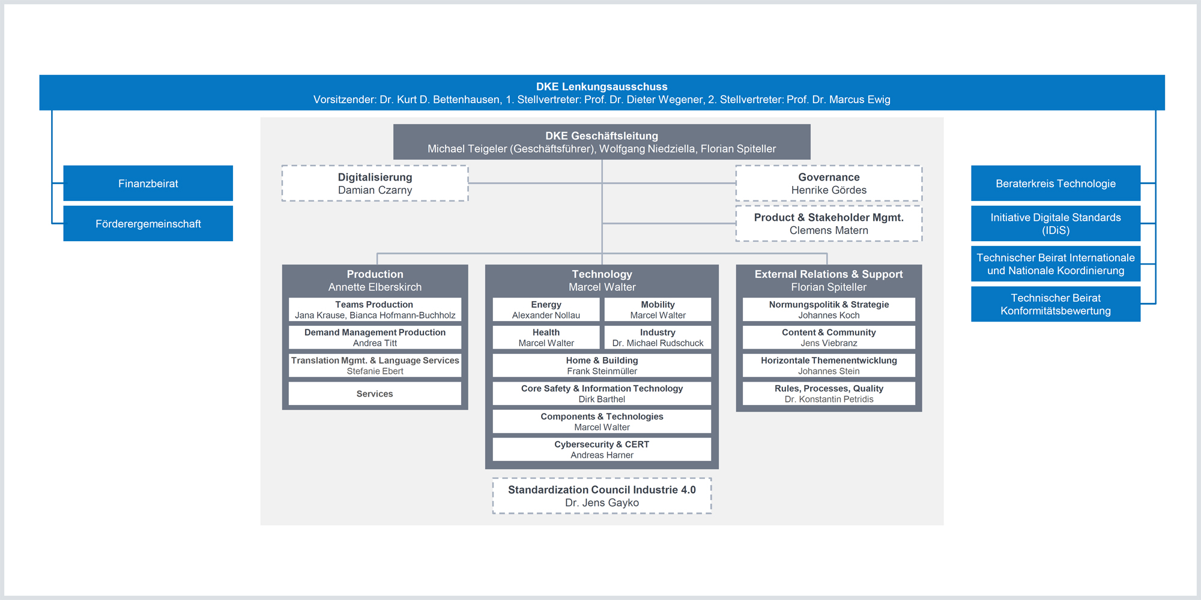Viewport: 1201px width, 600px height.
Task: Select the Content & Community cell
Action: point(829,337)
